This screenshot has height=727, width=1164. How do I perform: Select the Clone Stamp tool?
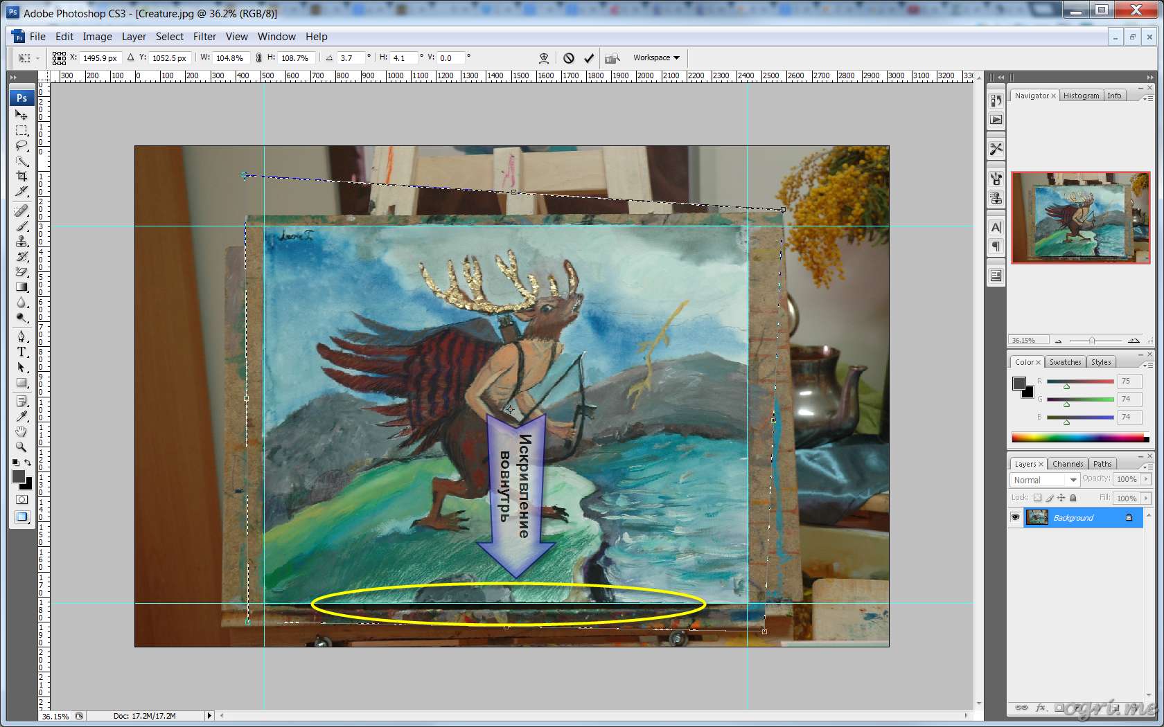click(x=21, y=241)
